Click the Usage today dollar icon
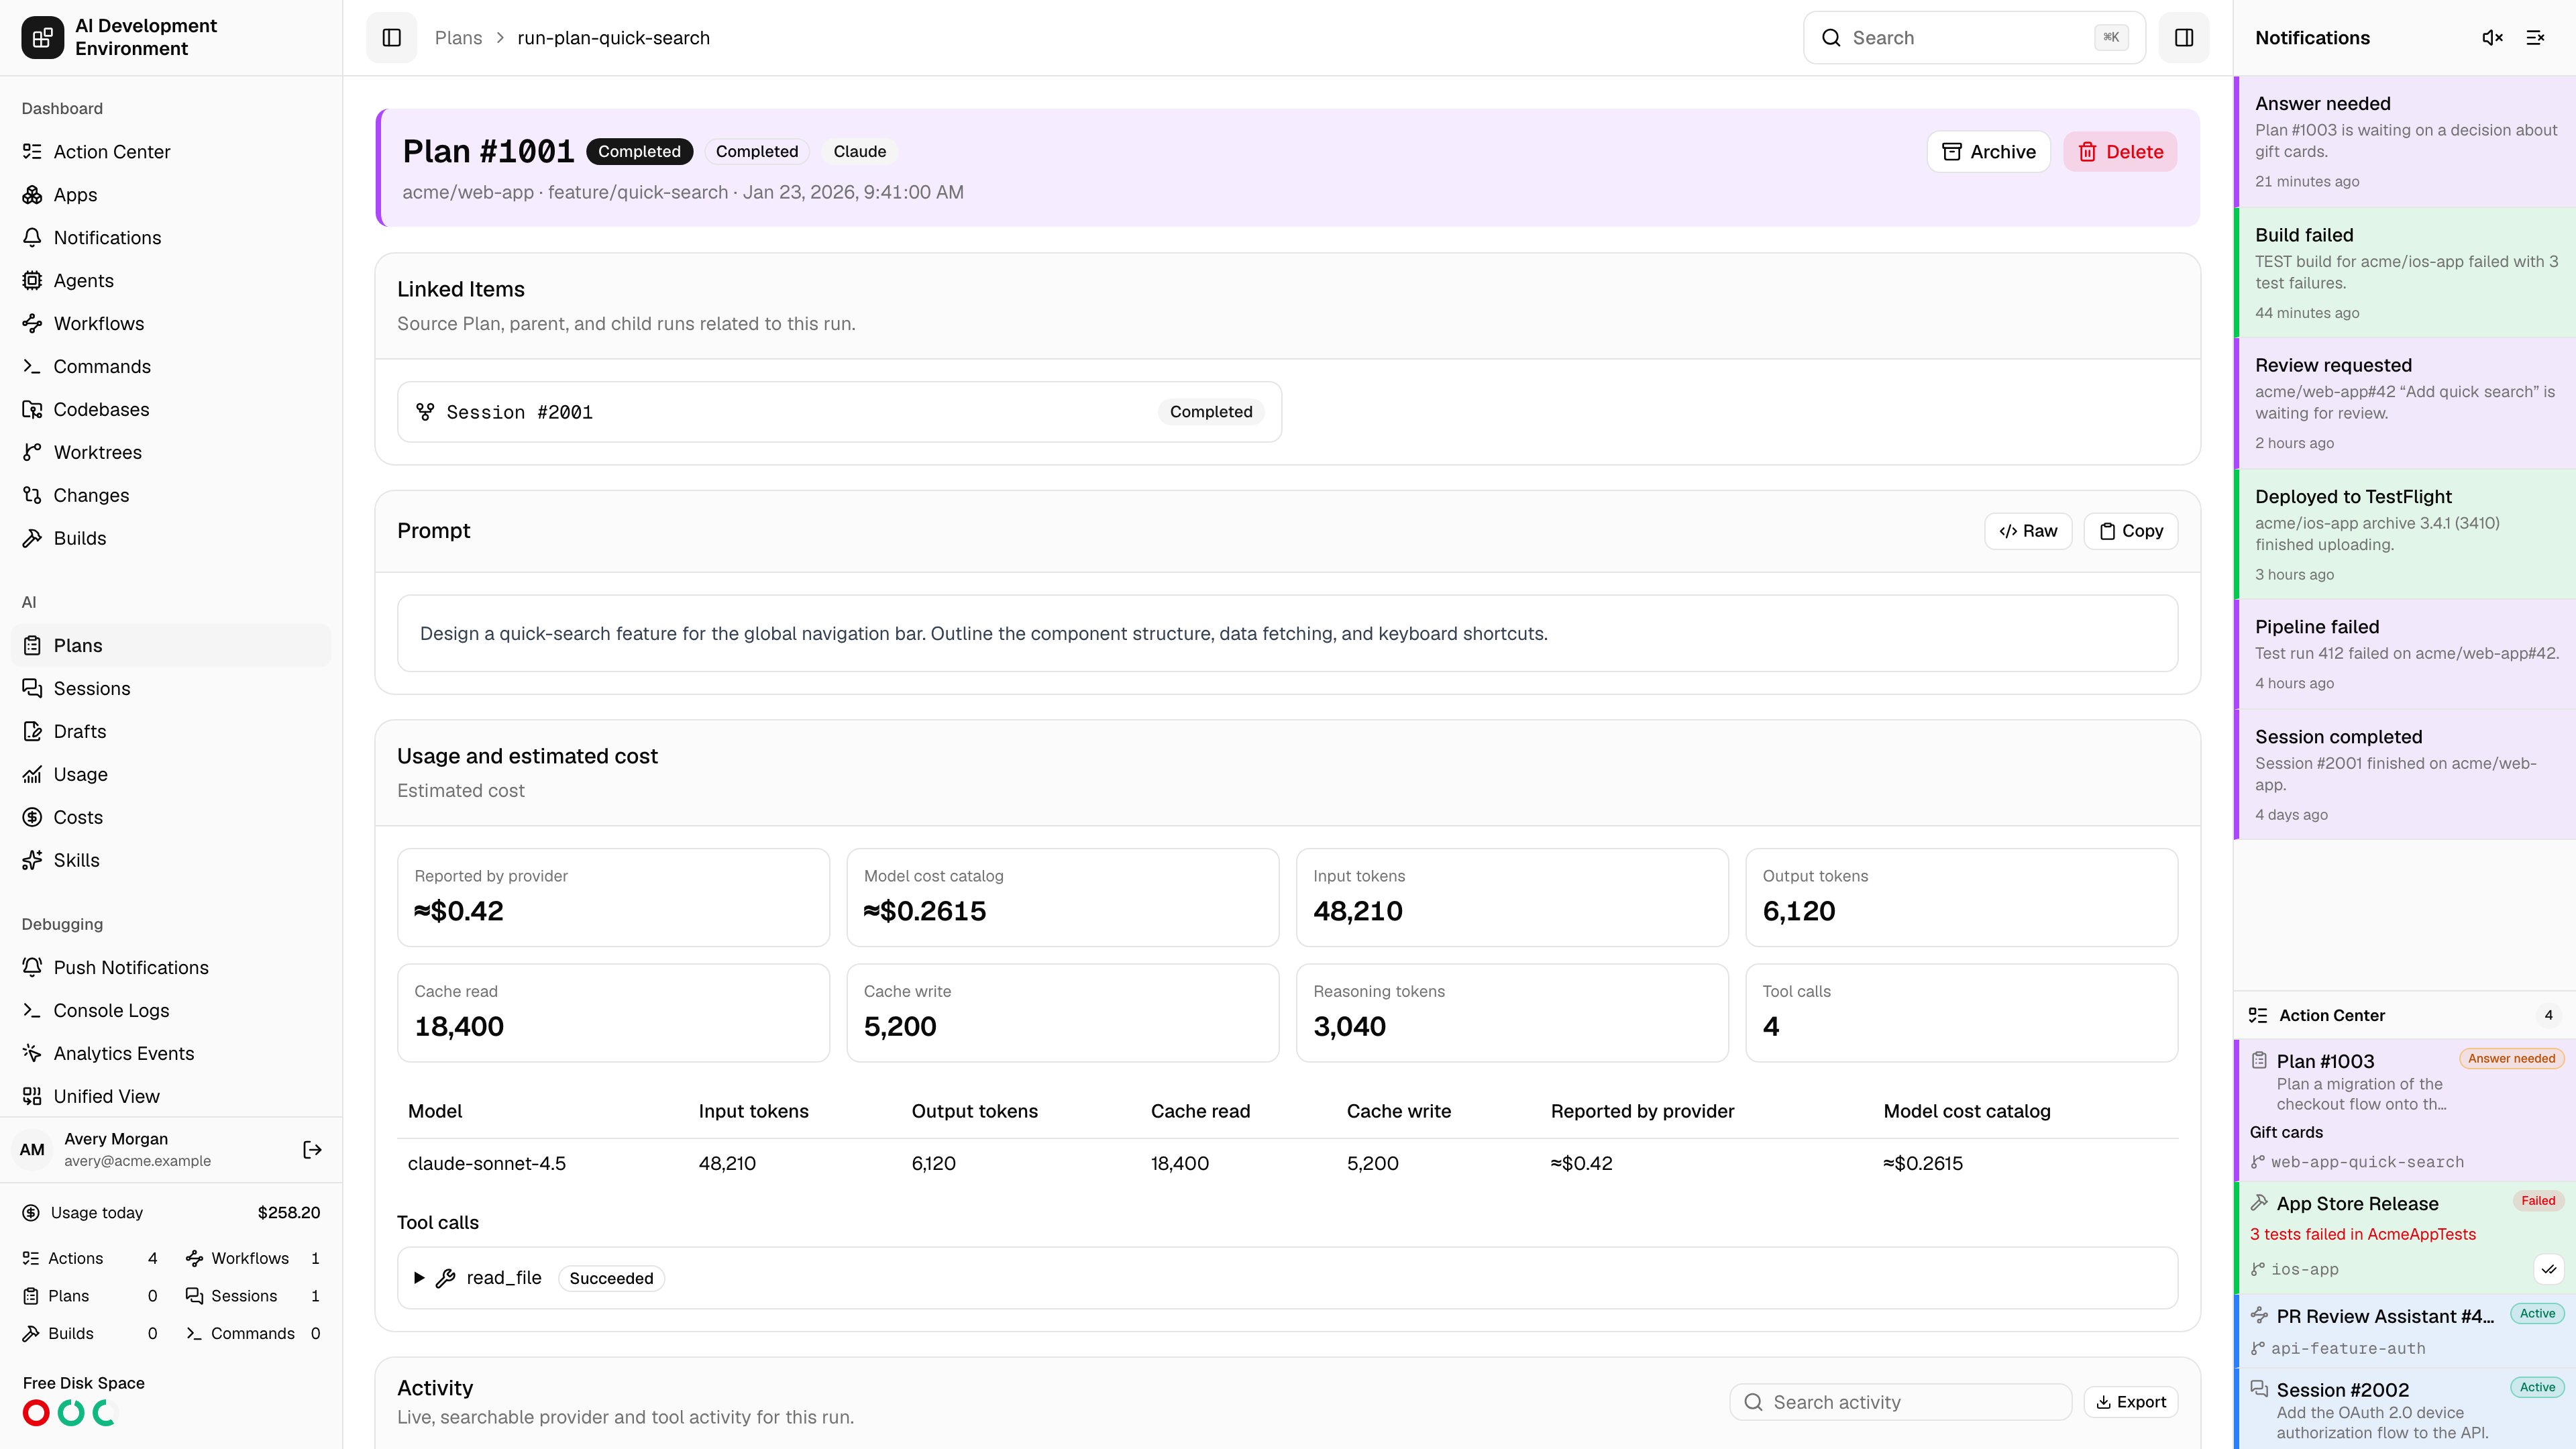 pos(31,1213)
